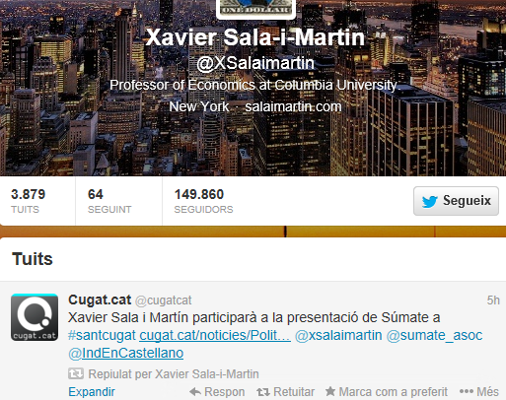Click the reply arrow icon beside Respon
This screenshot has height=400, width=506.
point(195,391)
